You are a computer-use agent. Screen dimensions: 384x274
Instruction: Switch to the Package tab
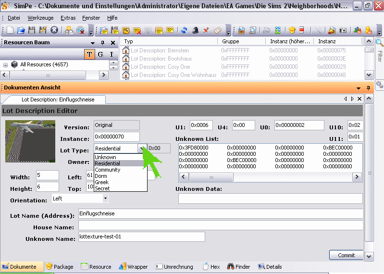59,267
